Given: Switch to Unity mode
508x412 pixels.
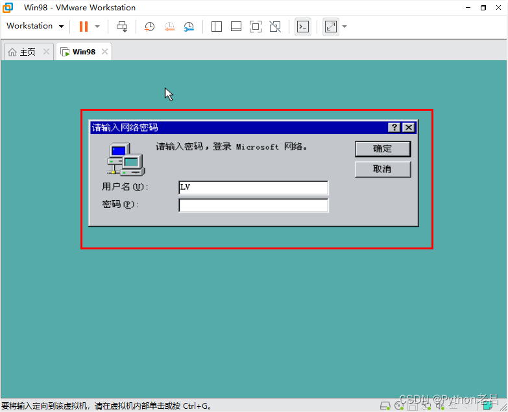Looking at the screenshot, I should coord(275,27).
